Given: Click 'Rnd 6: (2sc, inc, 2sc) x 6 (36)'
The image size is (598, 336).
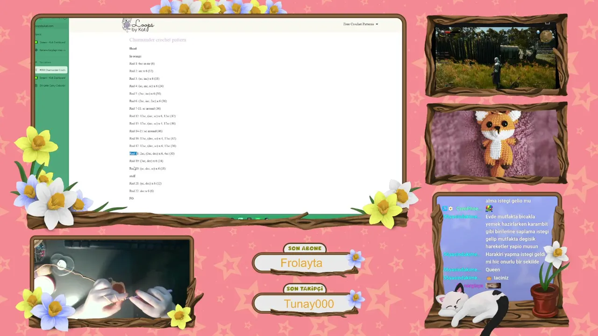Looking at the screenshot, I should [x=148, y=101].
